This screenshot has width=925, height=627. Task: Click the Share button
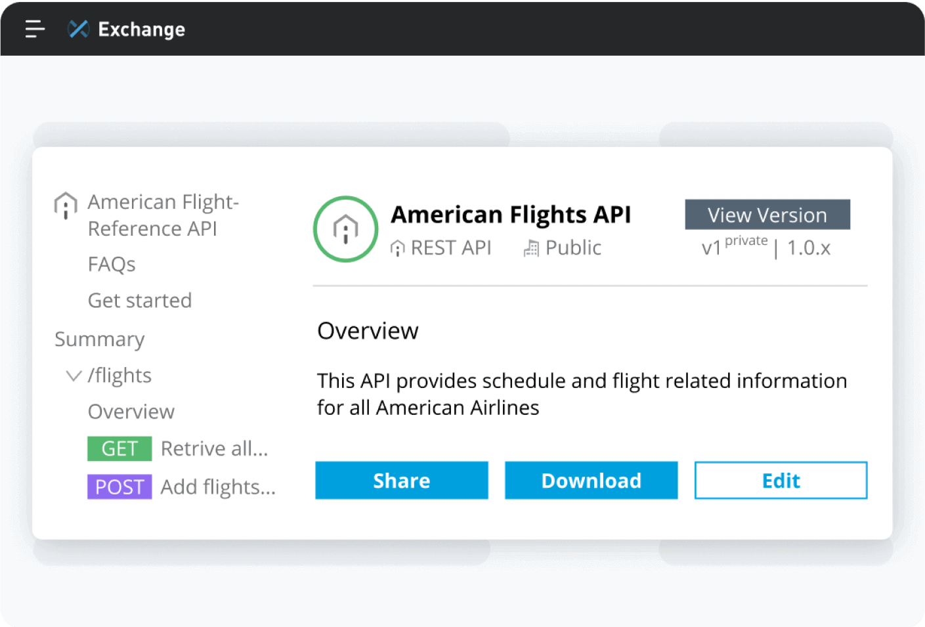click(x=402, y=481)
